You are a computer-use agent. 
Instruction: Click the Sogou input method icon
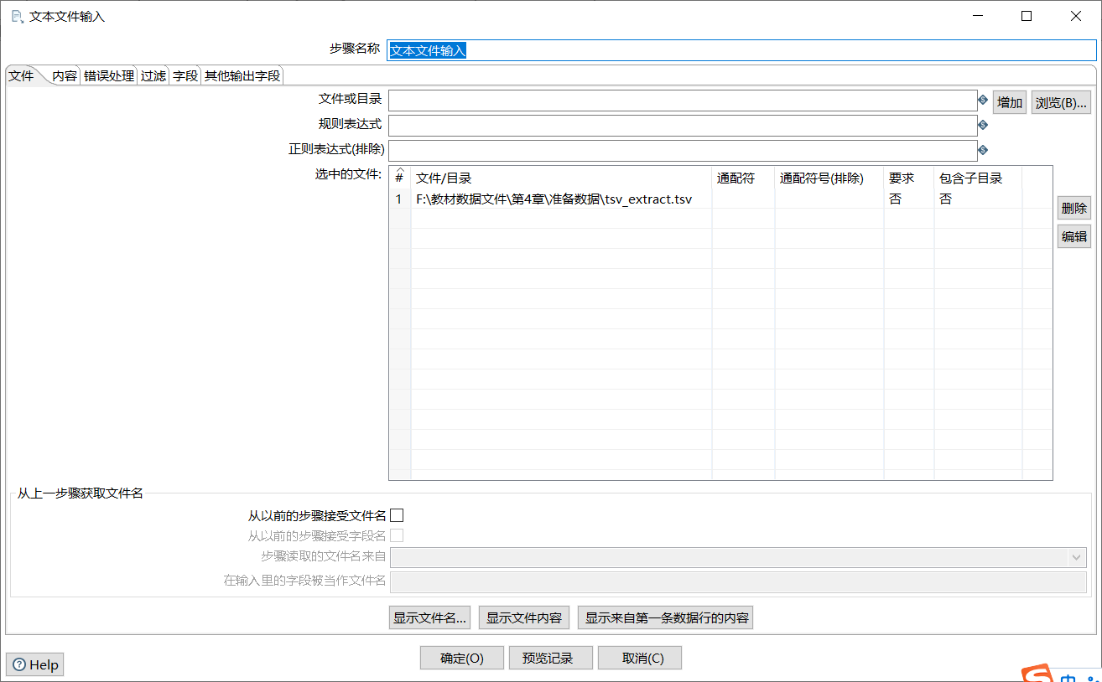1038,674
